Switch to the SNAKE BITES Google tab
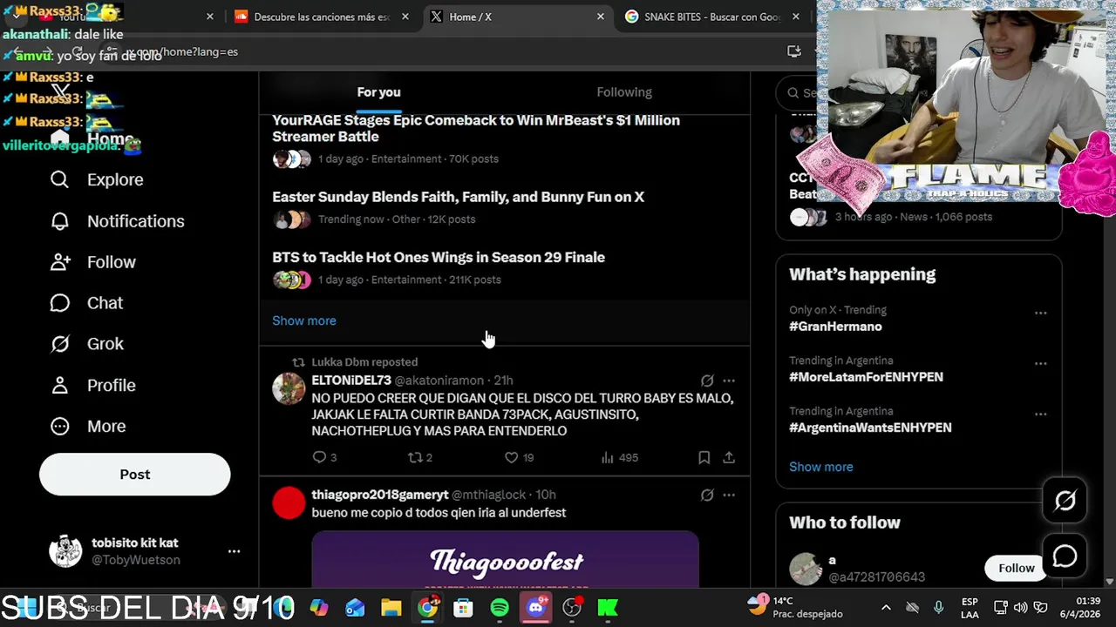 pos(713,17)
